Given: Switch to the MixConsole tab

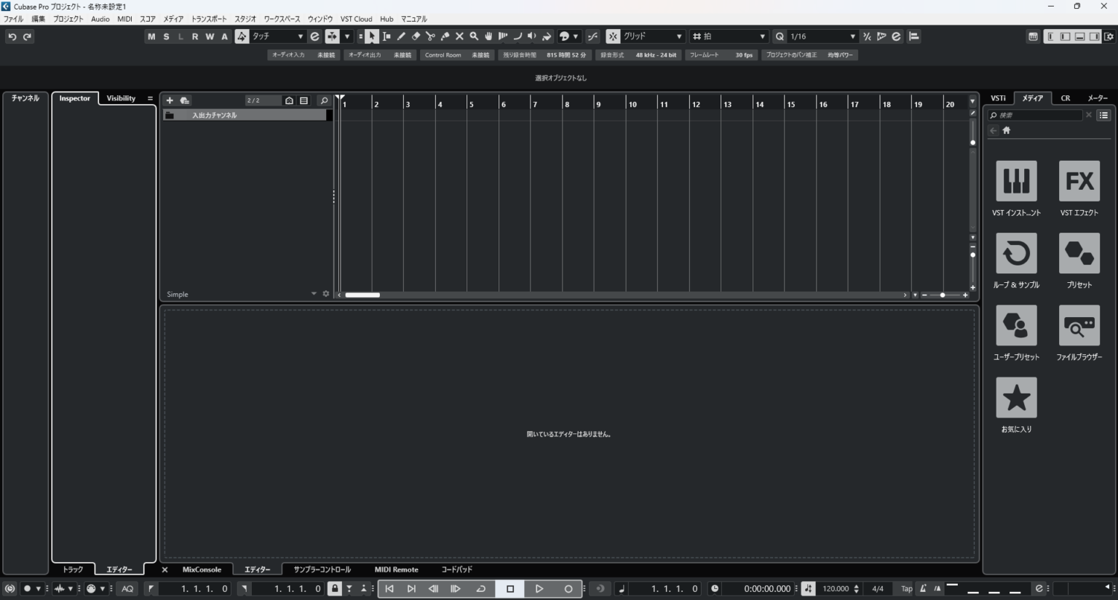Looking at the screenshot, I should [202, 569].
